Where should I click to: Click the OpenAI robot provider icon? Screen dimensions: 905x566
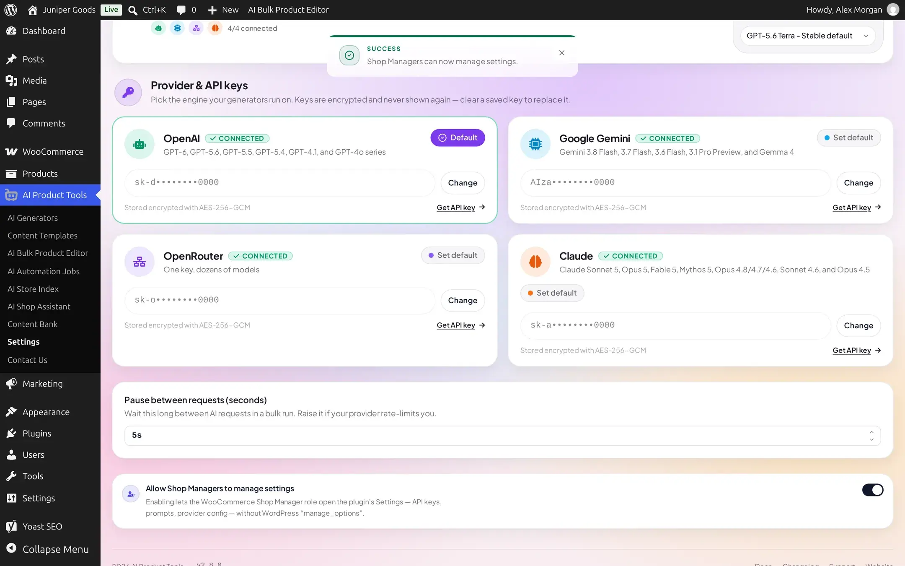tap(140, 144)
